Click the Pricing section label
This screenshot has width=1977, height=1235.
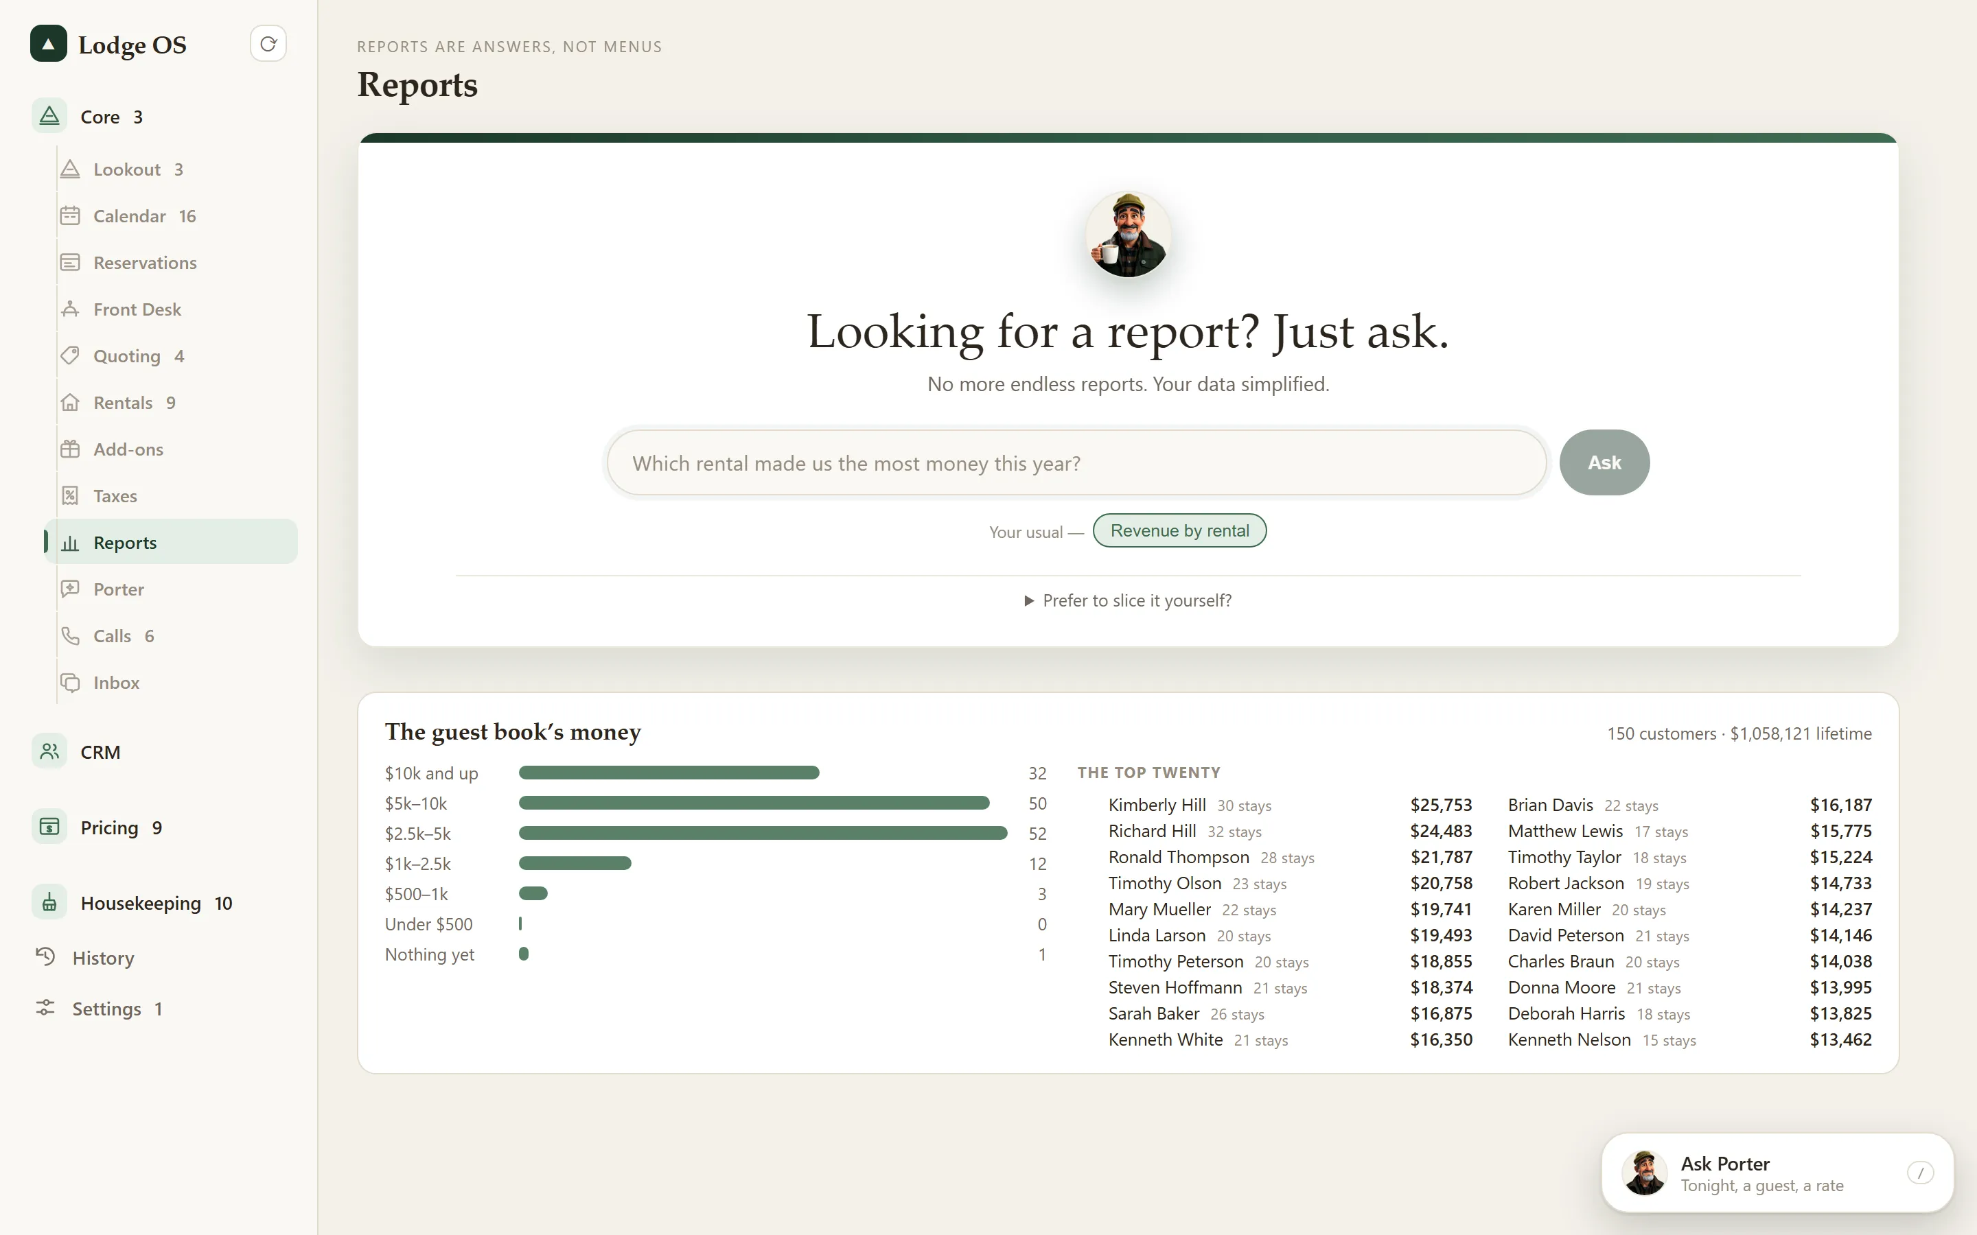coord(109,827)
